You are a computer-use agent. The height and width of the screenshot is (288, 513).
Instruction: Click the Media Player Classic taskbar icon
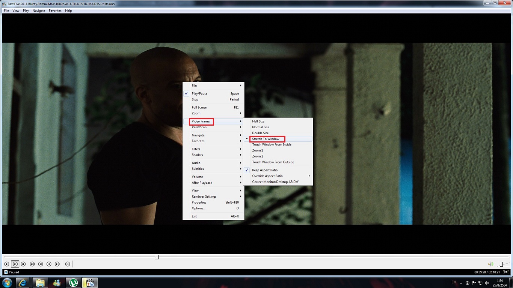90,282
